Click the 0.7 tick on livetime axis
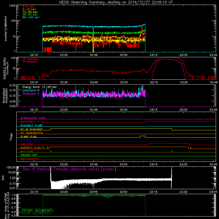Viewport: 219px width, 219px height. click(14, 207)
